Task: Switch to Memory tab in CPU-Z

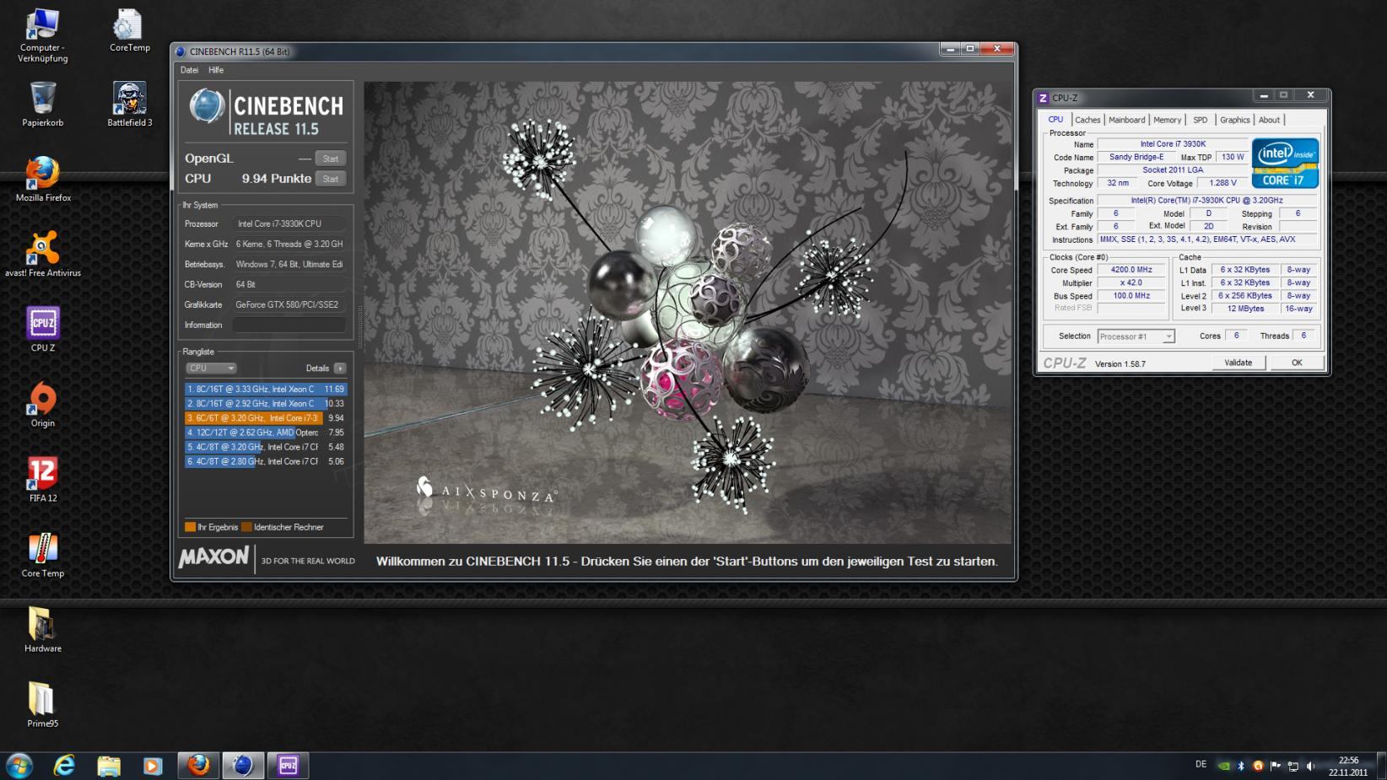Action: tap(1167, 120)
